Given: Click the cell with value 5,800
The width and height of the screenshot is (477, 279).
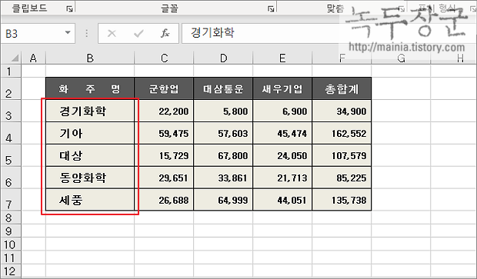Looking at the screenshot, I should click(223, 111).
